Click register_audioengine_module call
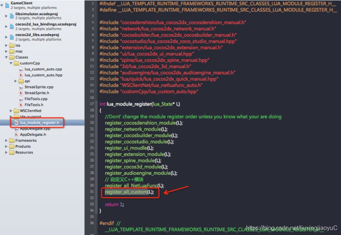341x235 pixels. coord(141,173)
